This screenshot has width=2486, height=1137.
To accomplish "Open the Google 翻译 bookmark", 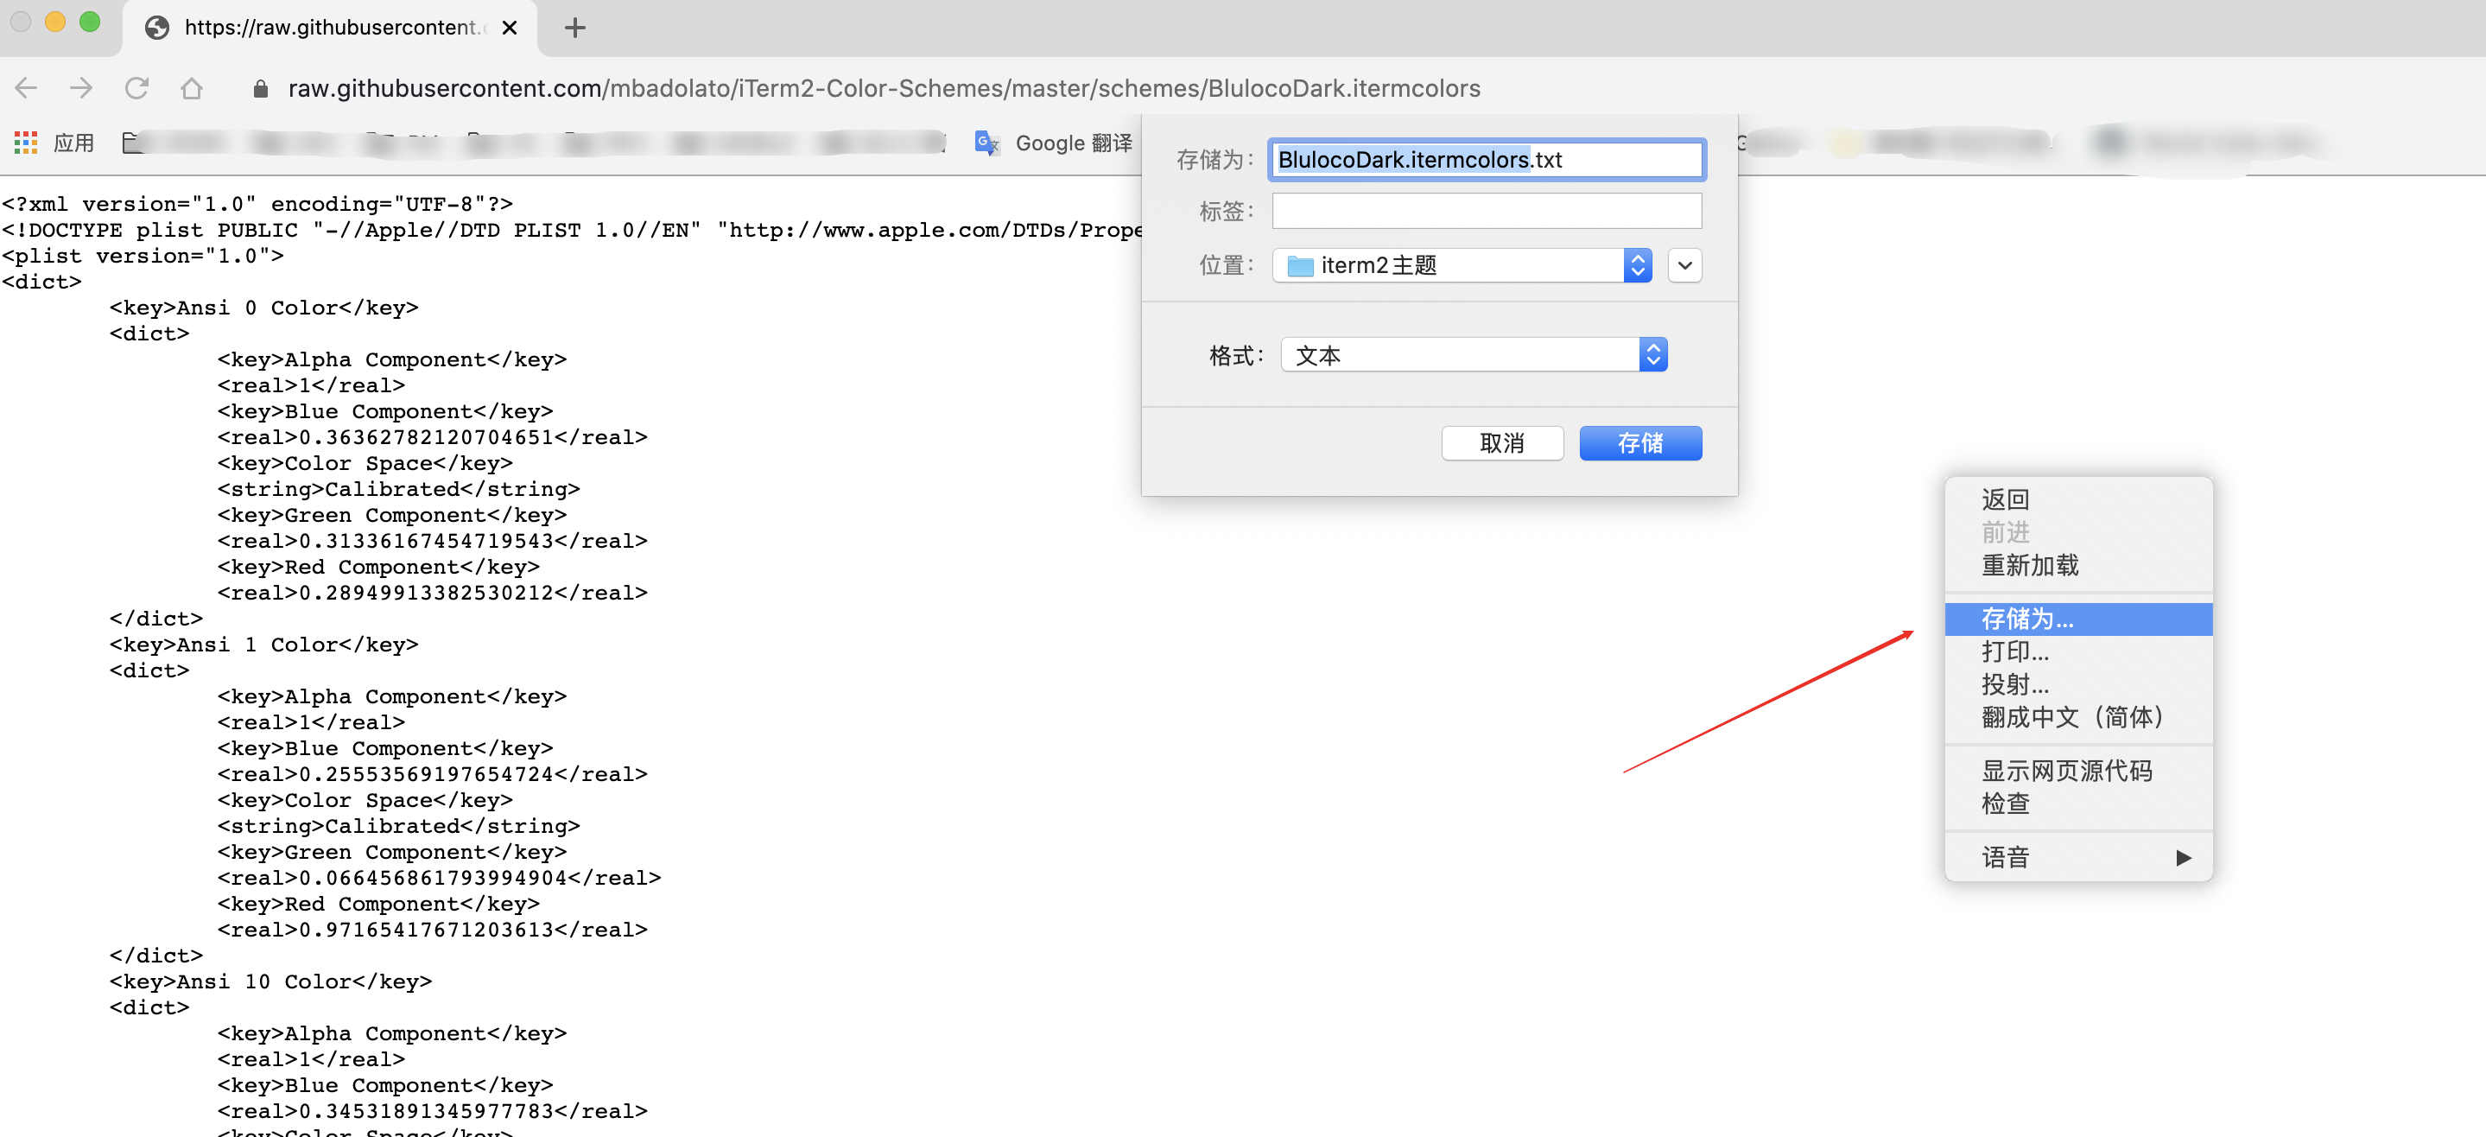I will pos(1054,143).
